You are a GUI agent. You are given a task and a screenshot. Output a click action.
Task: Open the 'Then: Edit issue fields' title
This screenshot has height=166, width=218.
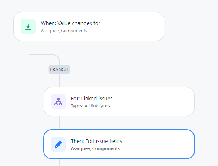pos(96,141)
